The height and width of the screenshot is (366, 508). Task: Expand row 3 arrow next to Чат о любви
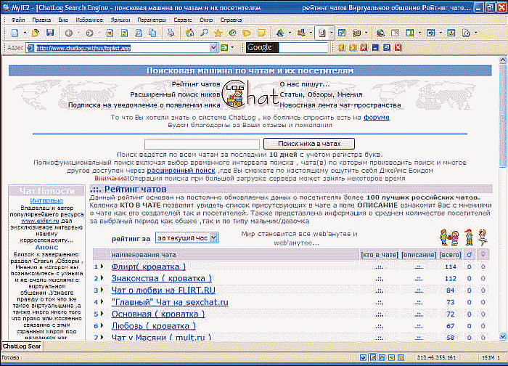pos(102,290)
